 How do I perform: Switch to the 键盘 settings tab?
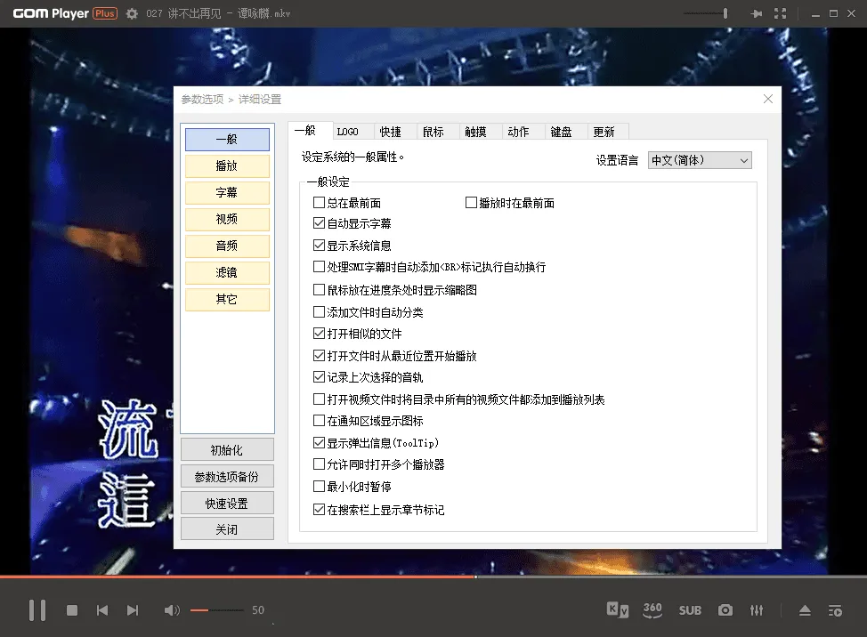(x=563, y=131)
